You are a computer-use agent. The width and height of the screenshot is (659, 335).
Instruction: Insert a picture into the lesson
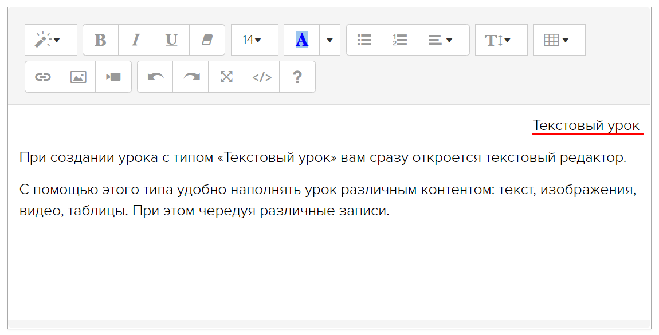pos(78,77)
